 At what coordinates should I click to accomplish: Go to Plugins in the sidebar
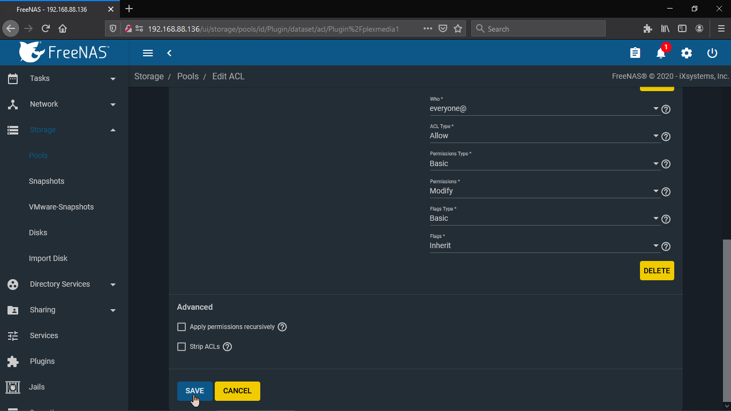[x=42, y=361]
